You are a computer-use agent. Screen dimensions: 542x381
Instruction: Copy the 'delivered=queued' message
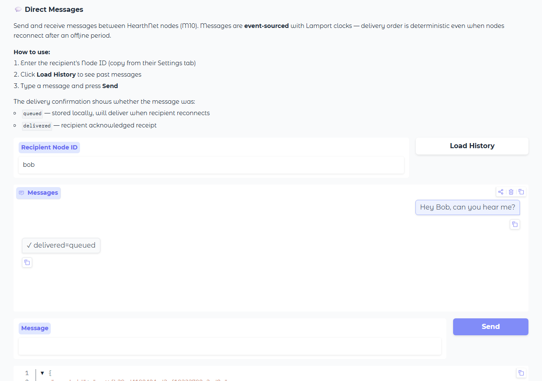pyautogui.click(x=27, y=262)
